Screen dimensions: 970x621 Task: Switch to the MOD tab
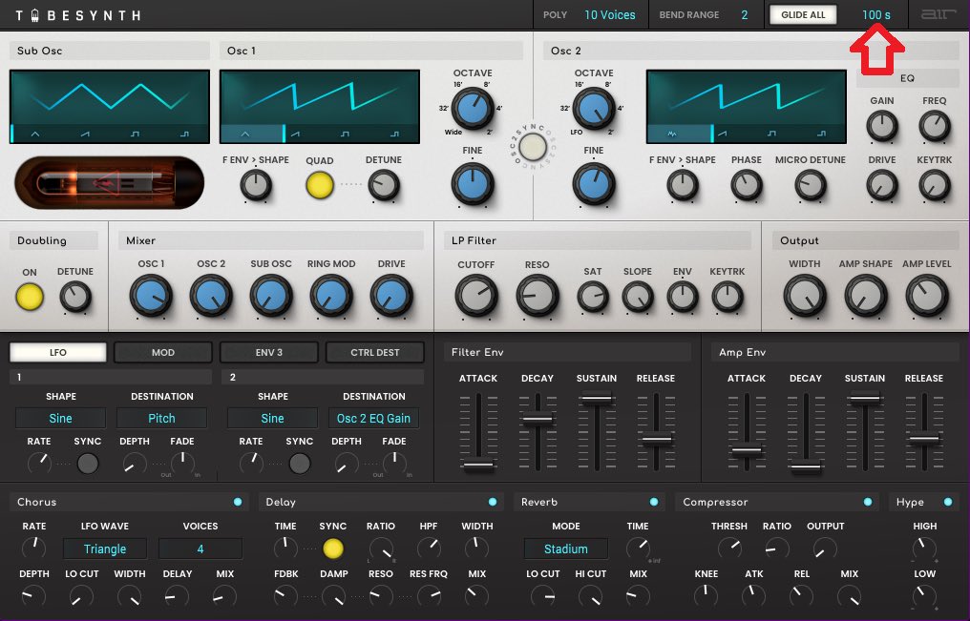[x=162, y=352]
